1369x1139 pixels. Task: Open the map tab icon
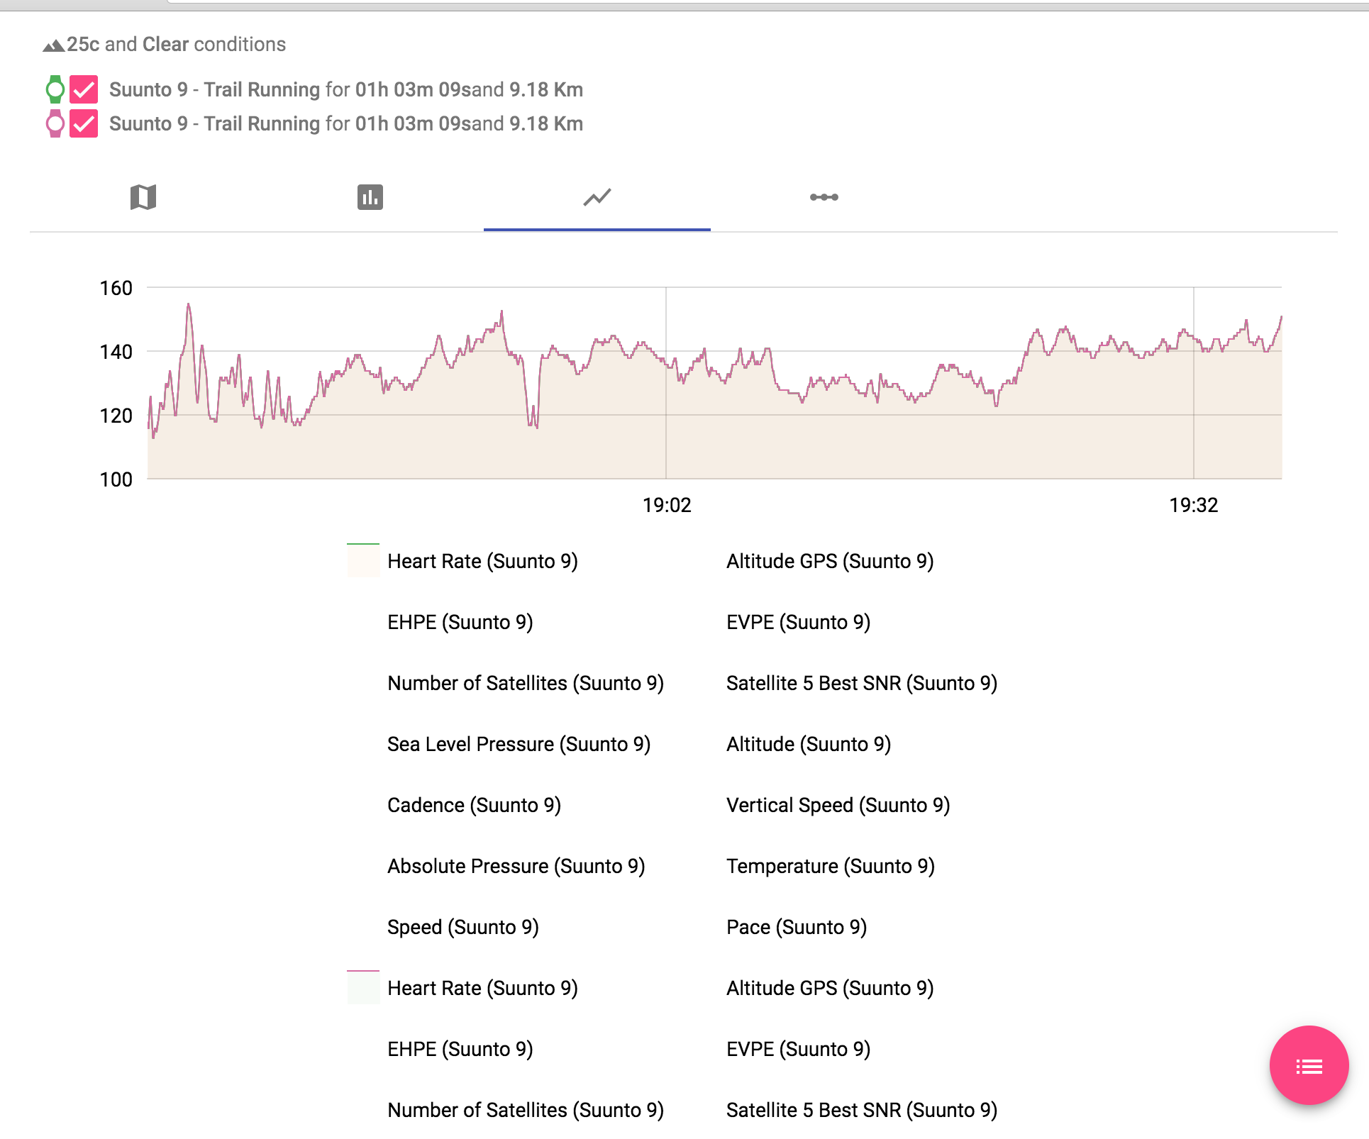click(143, 197)
